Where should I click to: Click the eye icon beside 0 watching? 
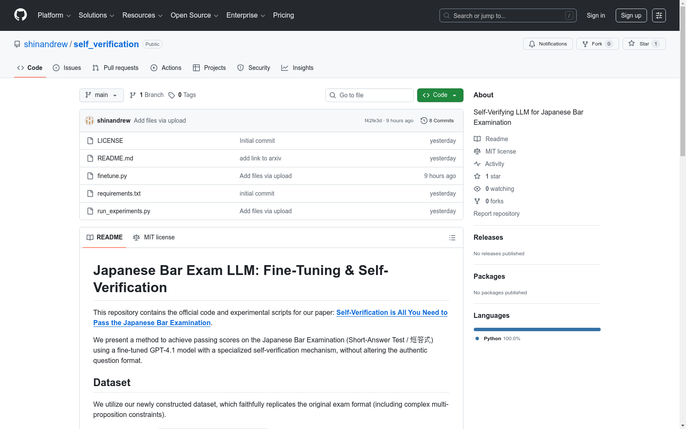[x=477, y=189]
